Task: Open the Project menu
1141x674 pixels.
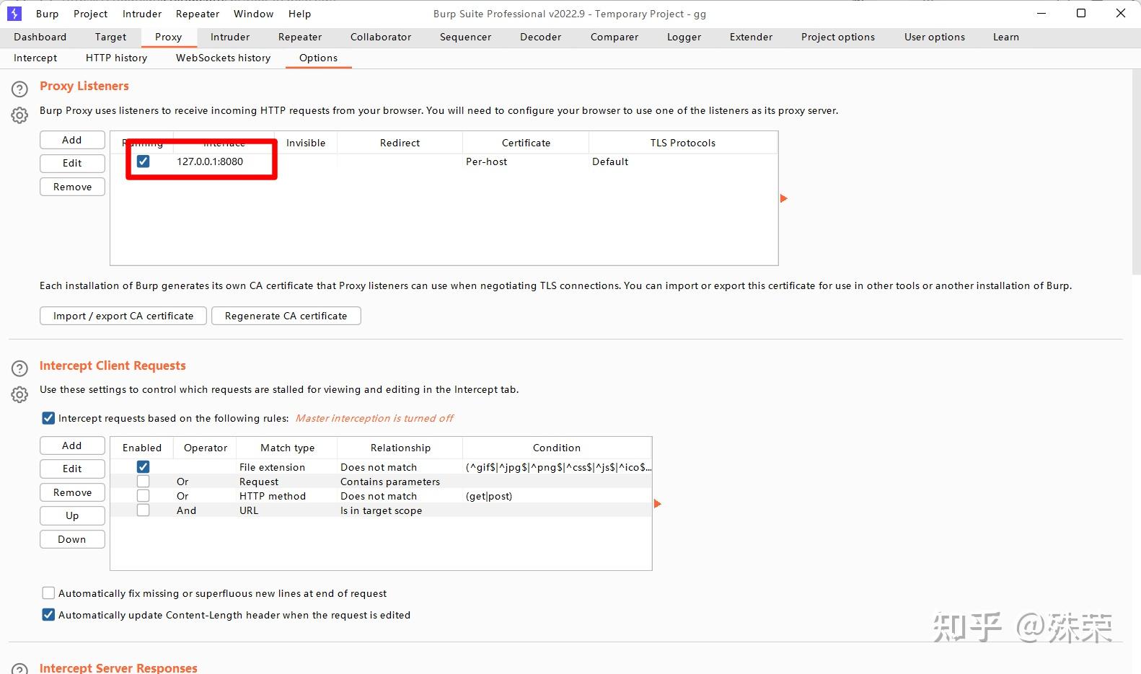Action: coord(90,14)
